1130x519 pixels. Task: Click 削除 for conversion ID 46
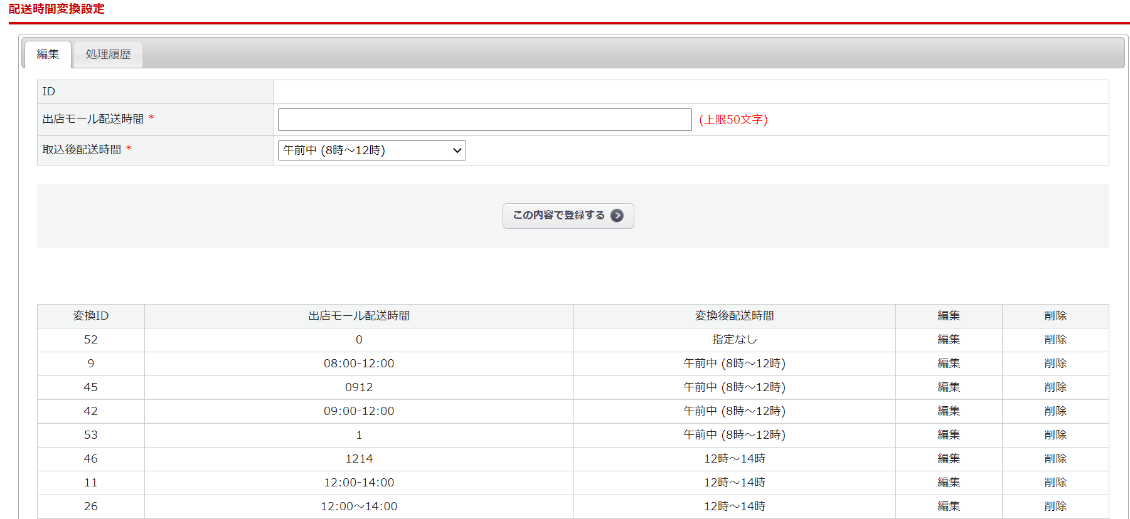[x=1055, y=459]
